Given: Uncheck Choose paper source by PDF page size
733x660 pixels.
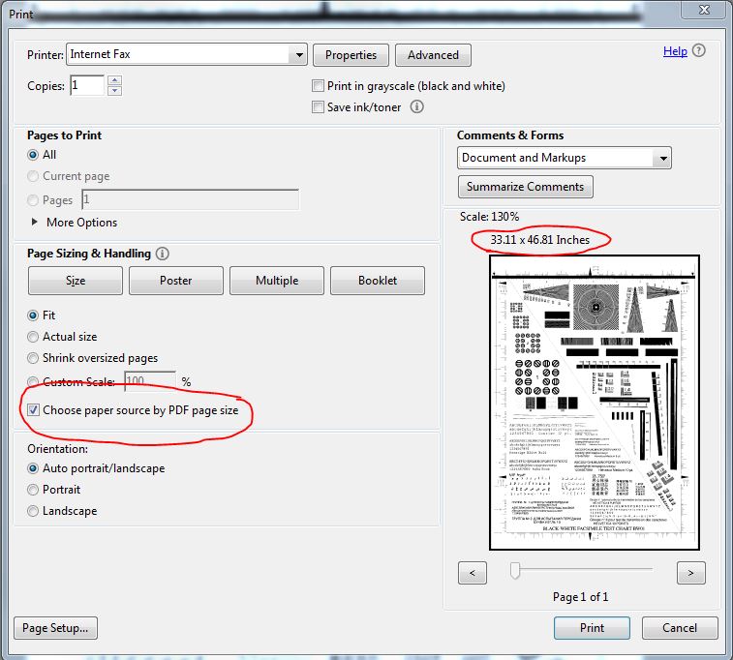Looking at the screenshot, I should 34,410.
